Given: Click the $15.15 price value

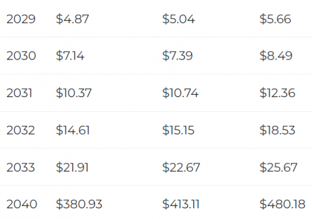Looking at the screenshot, I should [x=178, y=130].
